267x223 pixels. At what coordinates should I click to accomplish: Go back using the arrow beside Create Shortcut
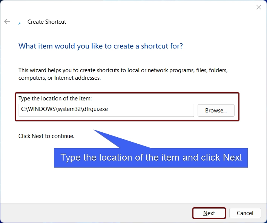tap(7, 21)
